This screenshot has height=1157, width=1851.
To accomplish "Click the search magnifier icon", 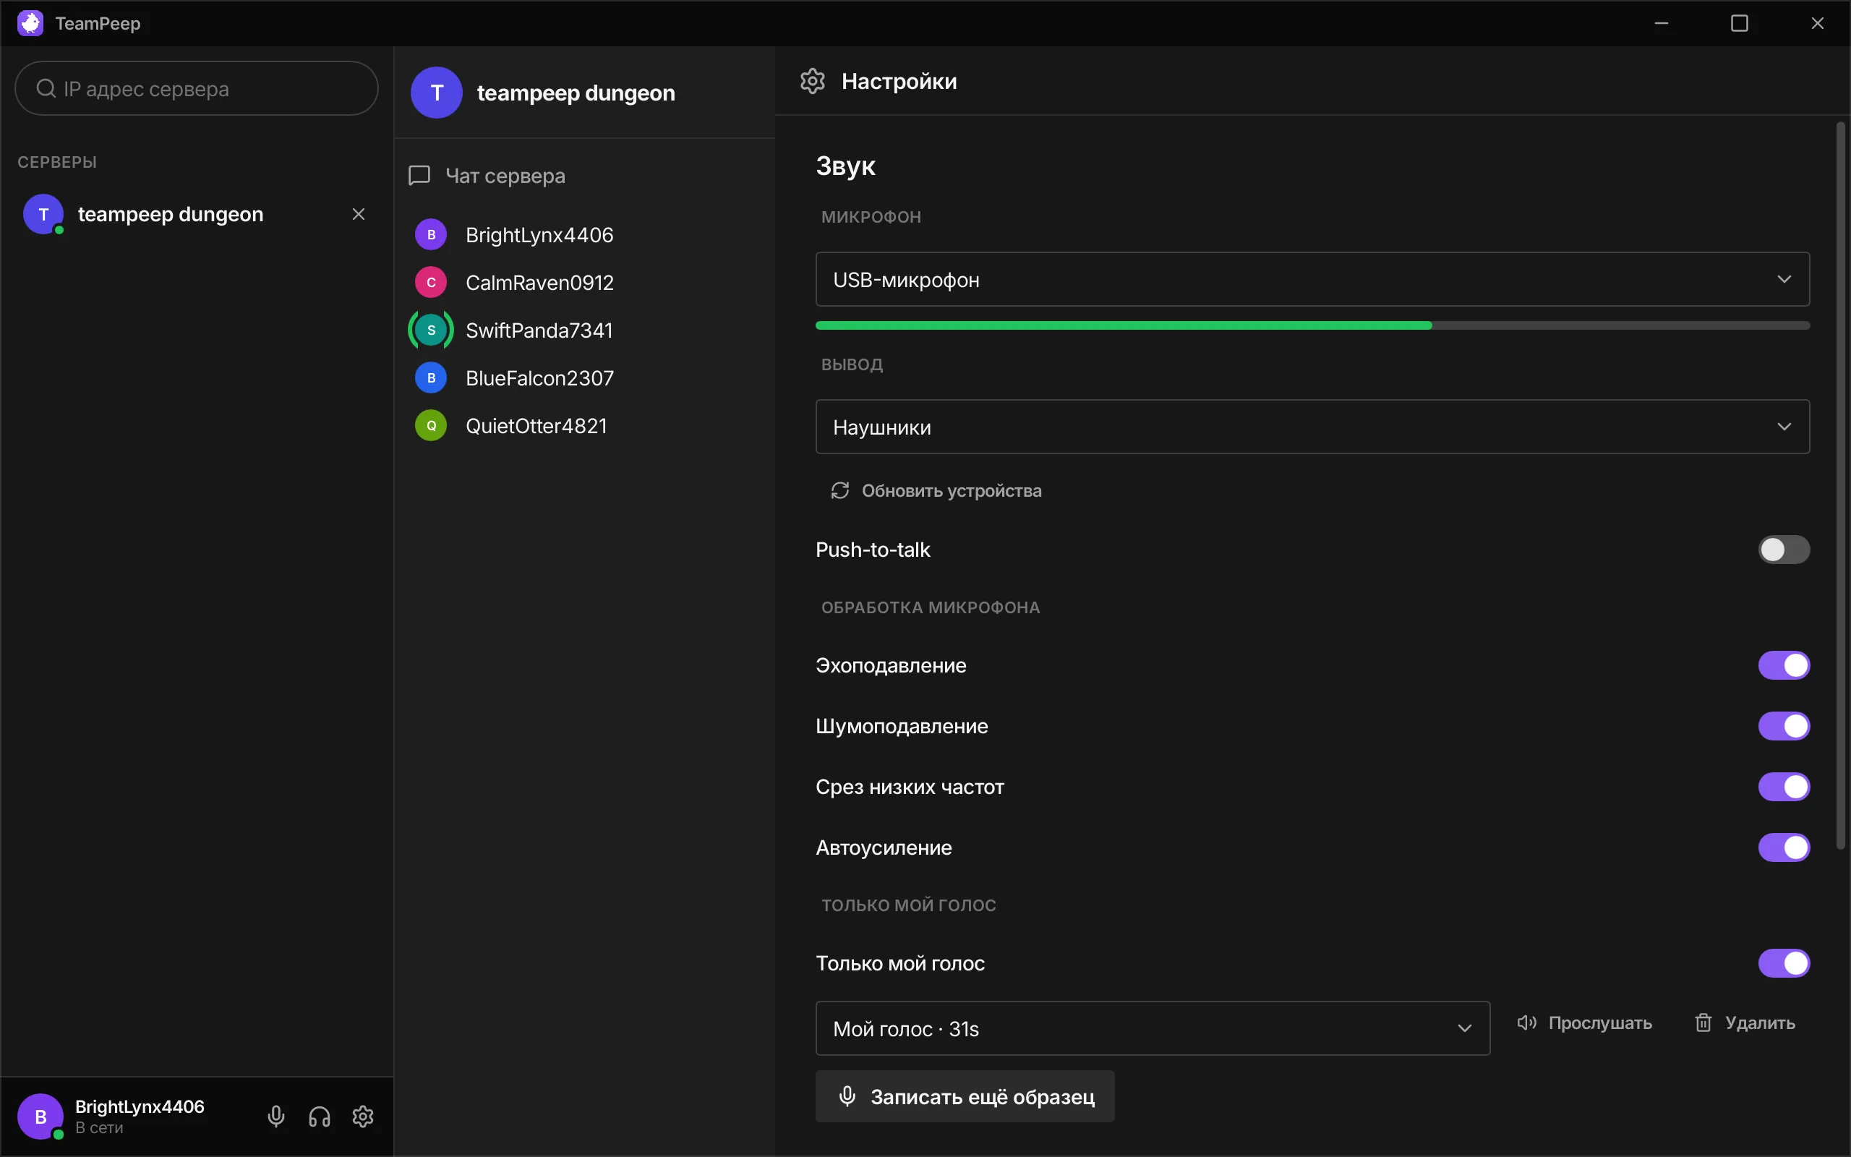I will 46,89.
